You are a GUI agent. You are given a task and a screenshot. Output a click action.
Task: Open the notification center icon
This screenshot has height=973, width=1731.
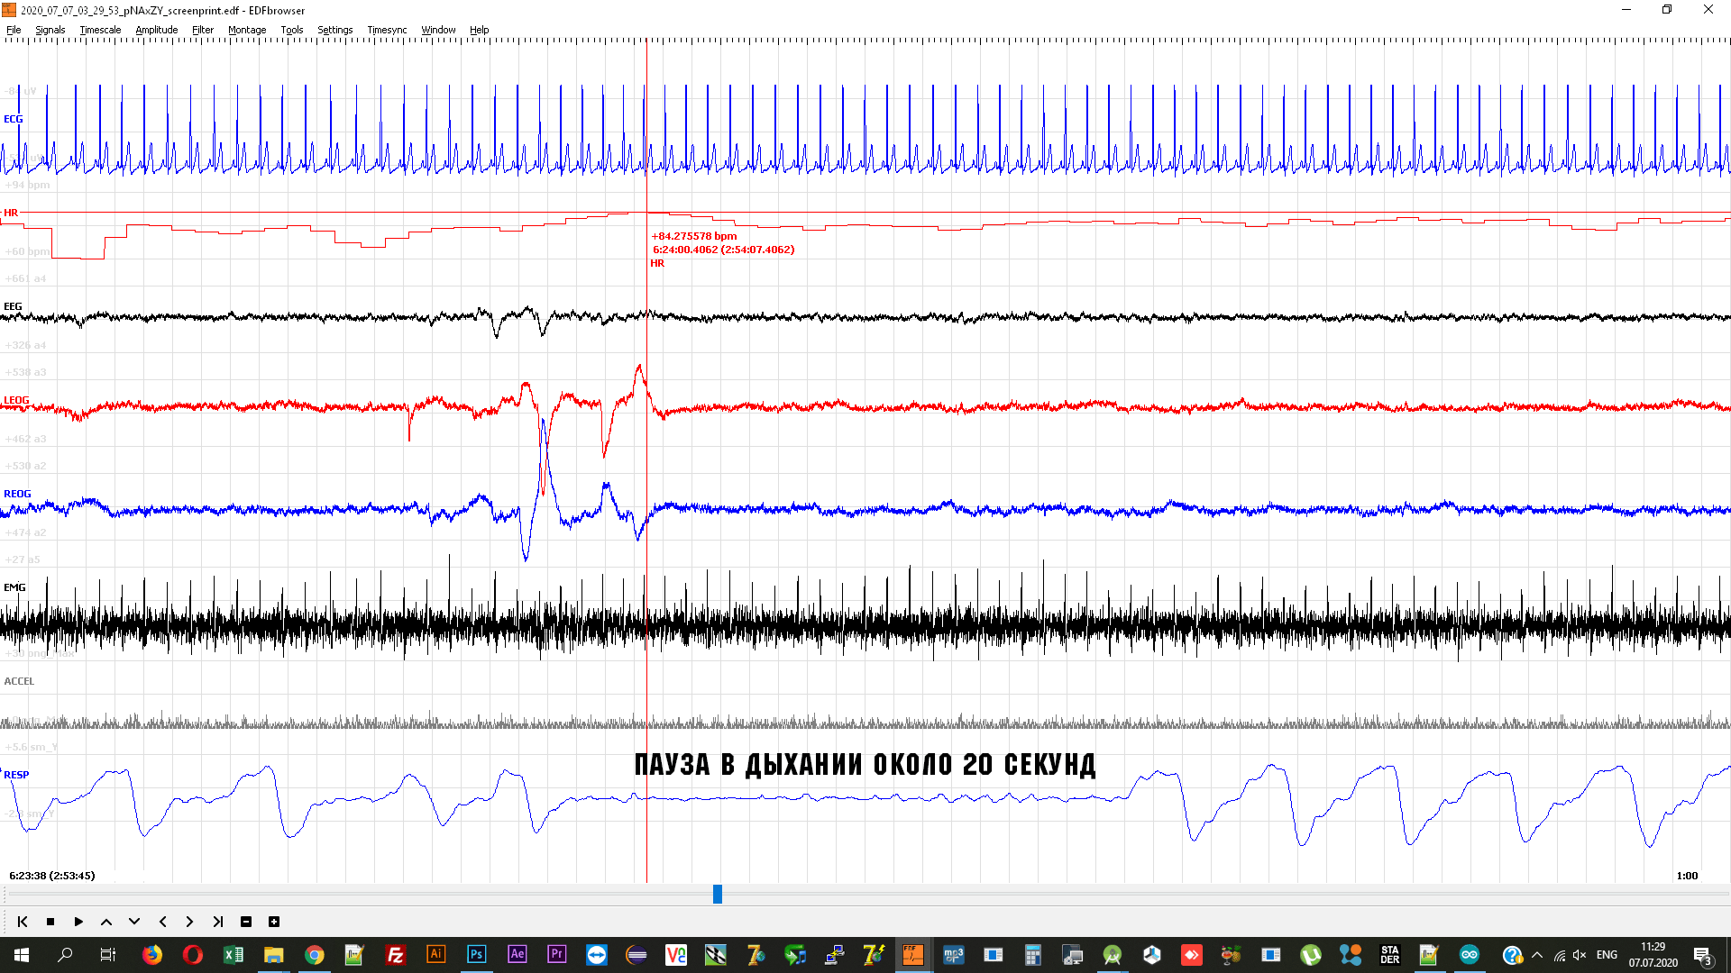1703,955
